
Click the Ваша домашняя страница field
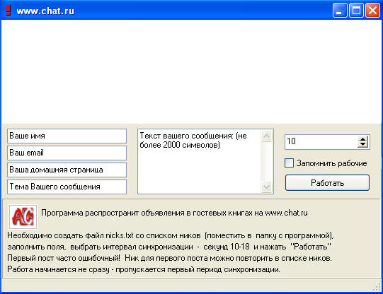67,170
